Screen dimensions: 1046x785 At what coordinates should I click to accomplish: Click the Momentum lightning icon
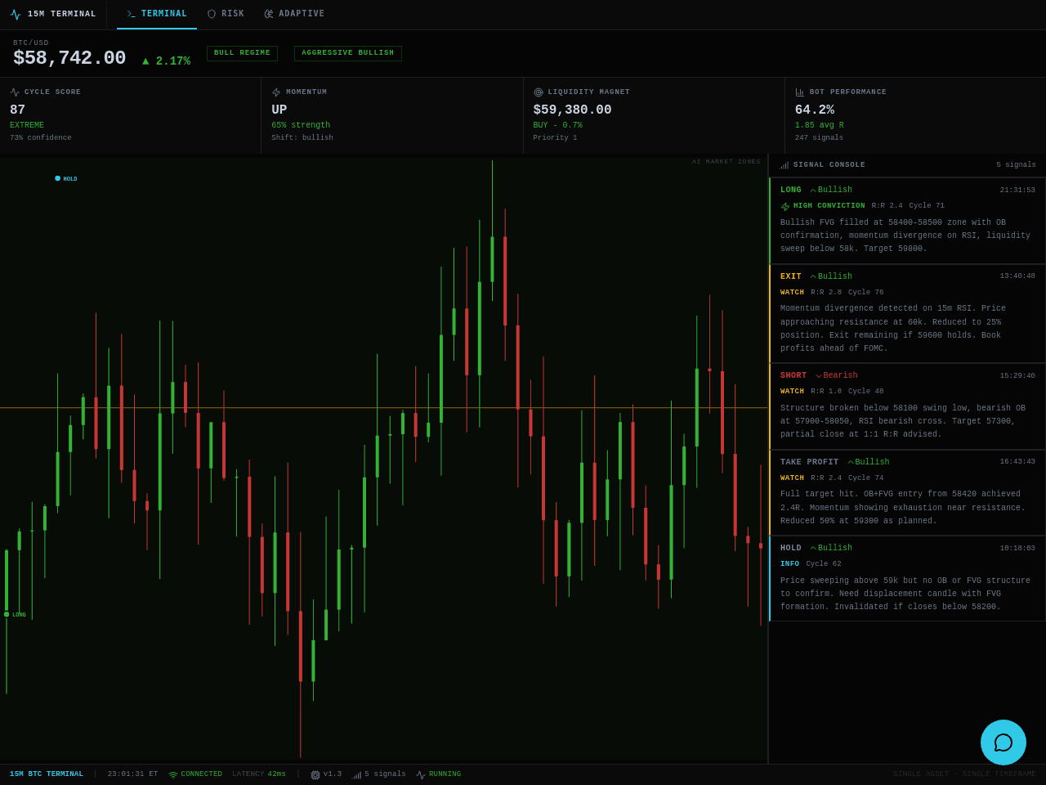(x=276, y=92)
